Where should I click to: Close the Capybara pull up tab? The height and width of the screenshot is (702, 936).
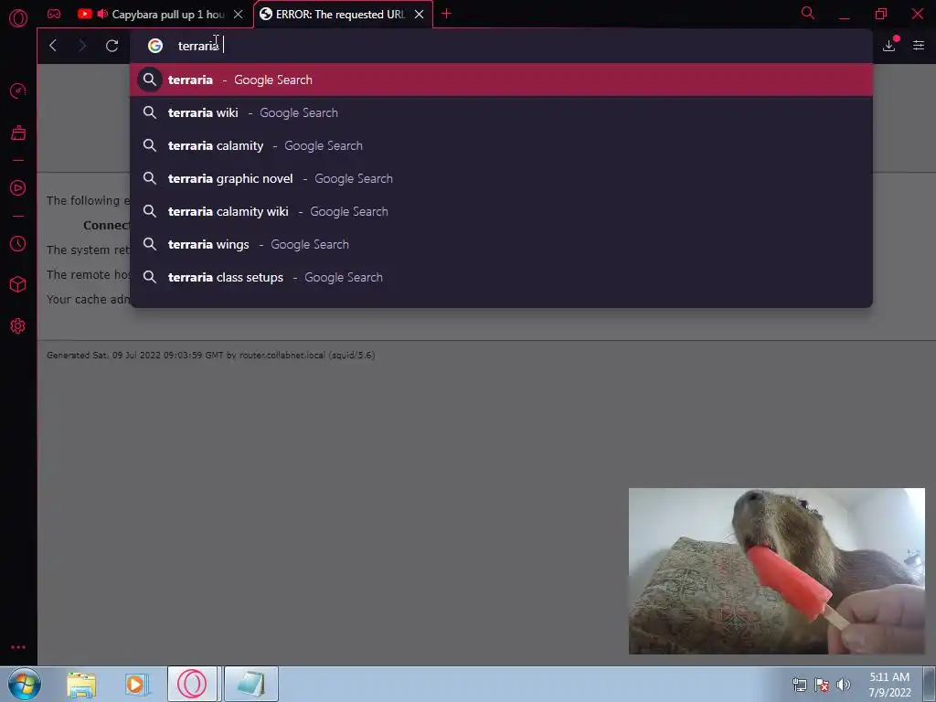(x=239, y=15)
